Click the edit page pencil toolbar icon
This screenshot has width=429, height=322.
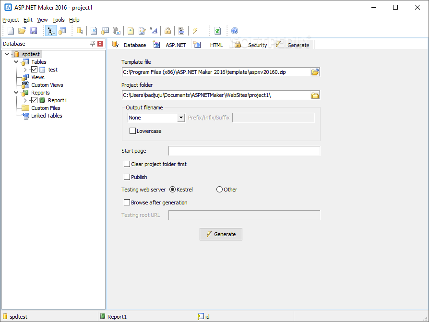tap(142, 31)
